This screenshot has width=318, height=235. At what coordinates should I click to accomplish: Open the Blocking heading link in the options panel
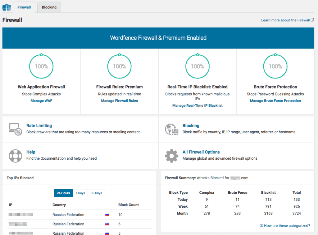(x=191, y=126)
